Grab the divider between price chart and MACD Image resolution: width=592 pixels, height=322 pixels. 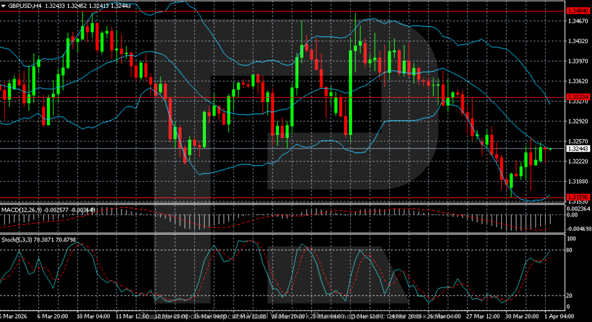(284, 204)
